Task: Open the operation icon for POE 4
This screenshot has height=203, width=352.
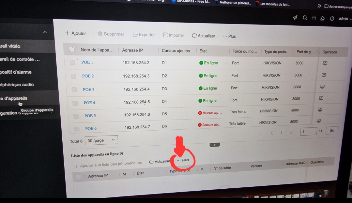Action: [321, 98]
